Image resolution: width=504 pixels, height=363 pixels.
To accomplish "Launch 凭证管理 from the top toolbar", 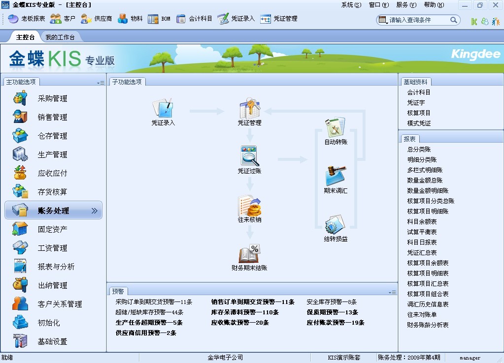I will tap(279, 19).
